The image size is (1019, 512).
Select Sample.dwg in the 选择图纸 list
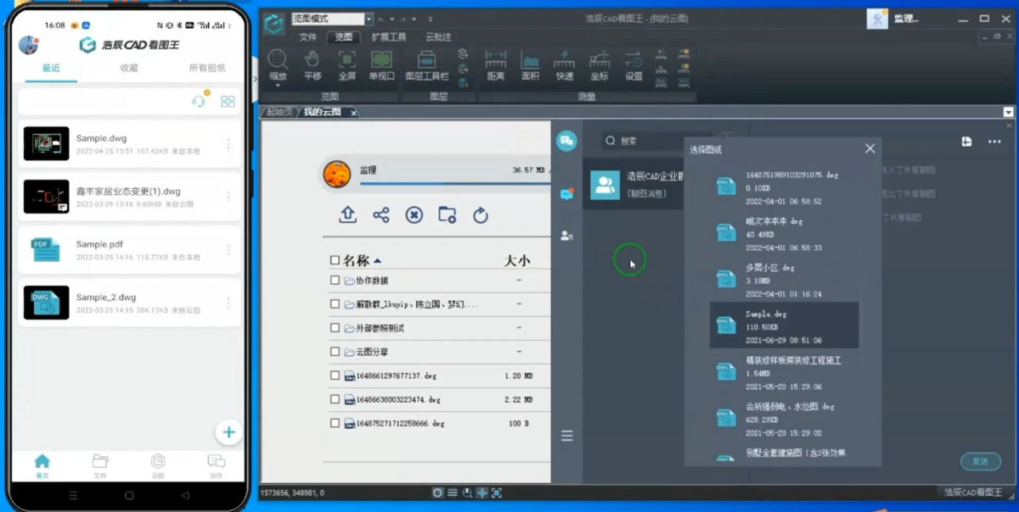[784, 326]
